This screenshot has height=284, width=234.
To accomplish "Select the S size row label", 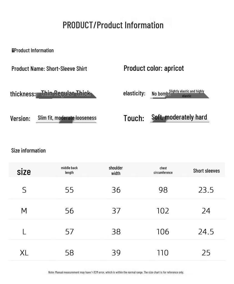I will 24,190.
